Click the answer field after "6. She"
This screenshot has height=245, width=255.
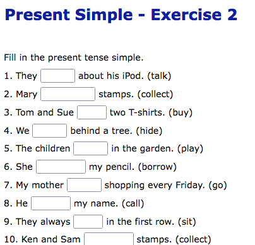[61, 167]
